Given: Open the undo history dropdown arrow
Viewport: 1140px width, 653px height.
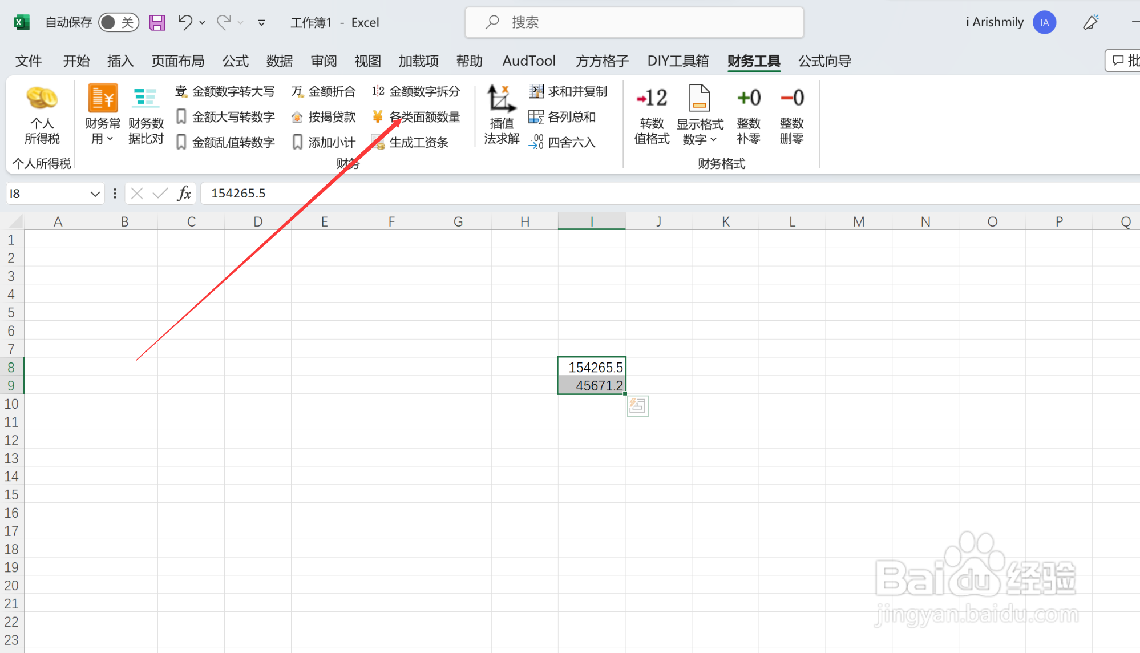Looking at the screenshot, I should click(202, 23).
